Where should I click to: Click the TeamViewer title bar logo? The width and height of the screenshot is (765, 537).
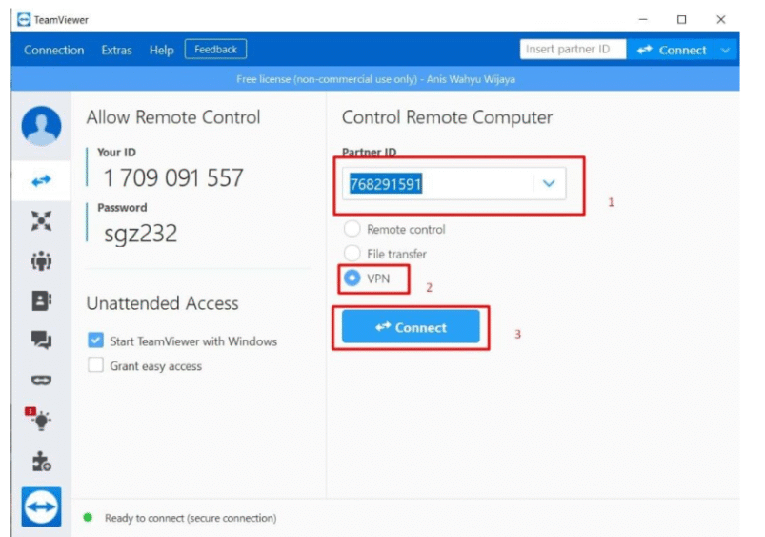click(x=24, y=19)
